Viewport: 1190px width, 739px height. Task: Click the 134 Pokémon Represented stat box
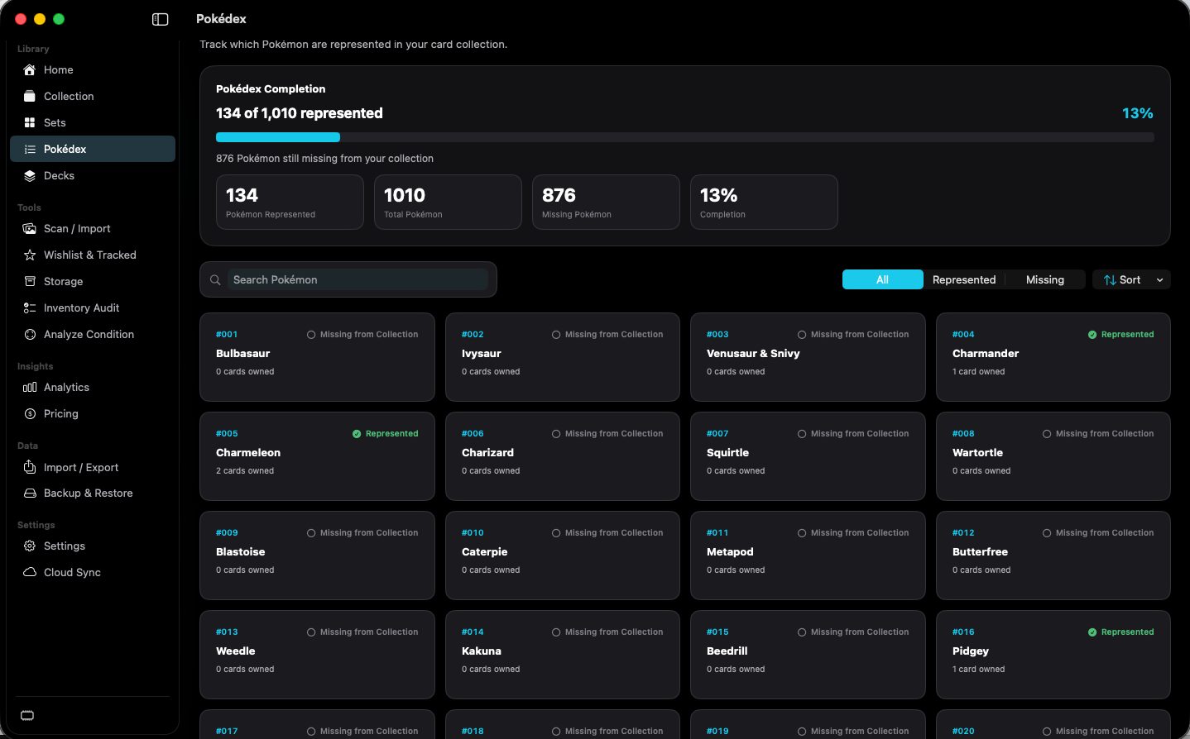(290, 203)
